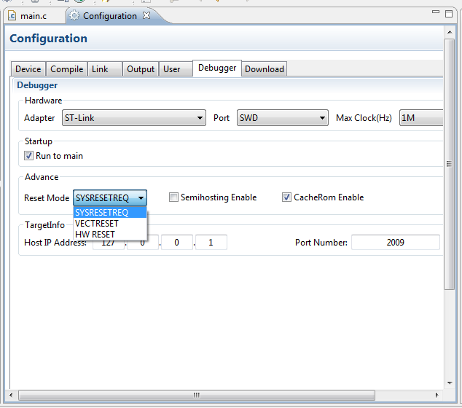Maximize the editor pane

pyautogui.click(x=449, y=14)
